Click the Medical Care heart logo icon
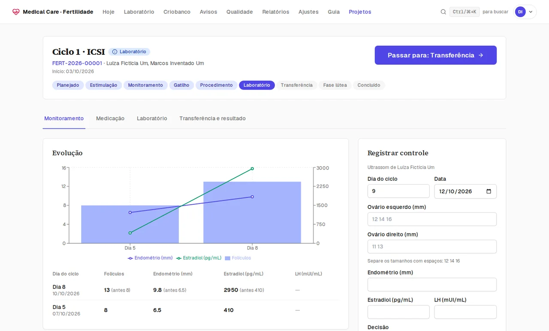The height and width of the screenshot is (331, 549). 16,12
